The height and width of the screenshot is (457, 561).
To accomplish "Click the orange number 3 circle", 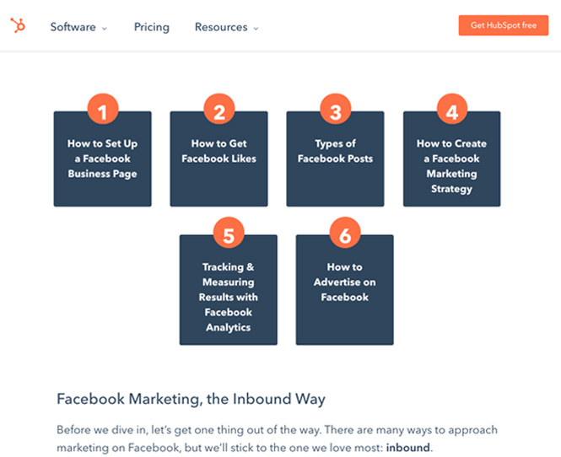I will [335, 109].
